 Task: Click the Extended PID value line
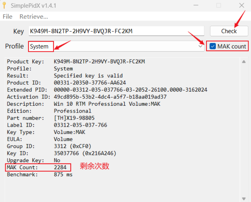coord(130,90)
